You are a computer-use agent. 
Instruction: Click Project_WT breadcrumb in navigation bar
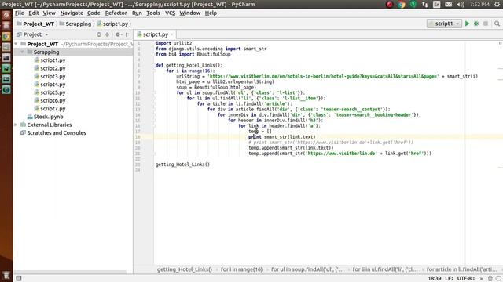point(39,23)
